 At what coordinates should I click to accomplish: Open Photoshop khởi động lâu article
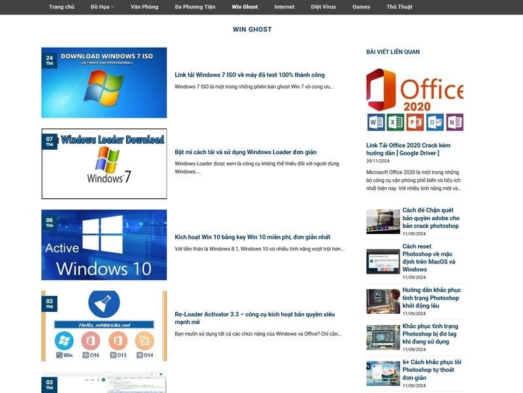pos(431,298)
